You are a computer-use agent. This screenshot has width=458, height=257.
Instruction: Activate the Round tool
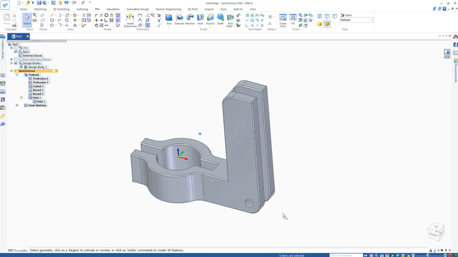pyautogui.click(x=210, y=19)
